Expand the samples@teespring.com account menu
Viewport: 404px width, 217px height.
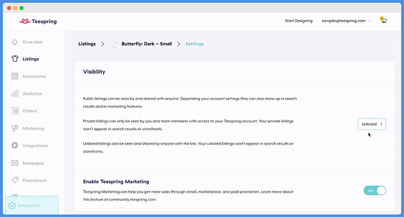pyautogui.click(x=346, y=21)
